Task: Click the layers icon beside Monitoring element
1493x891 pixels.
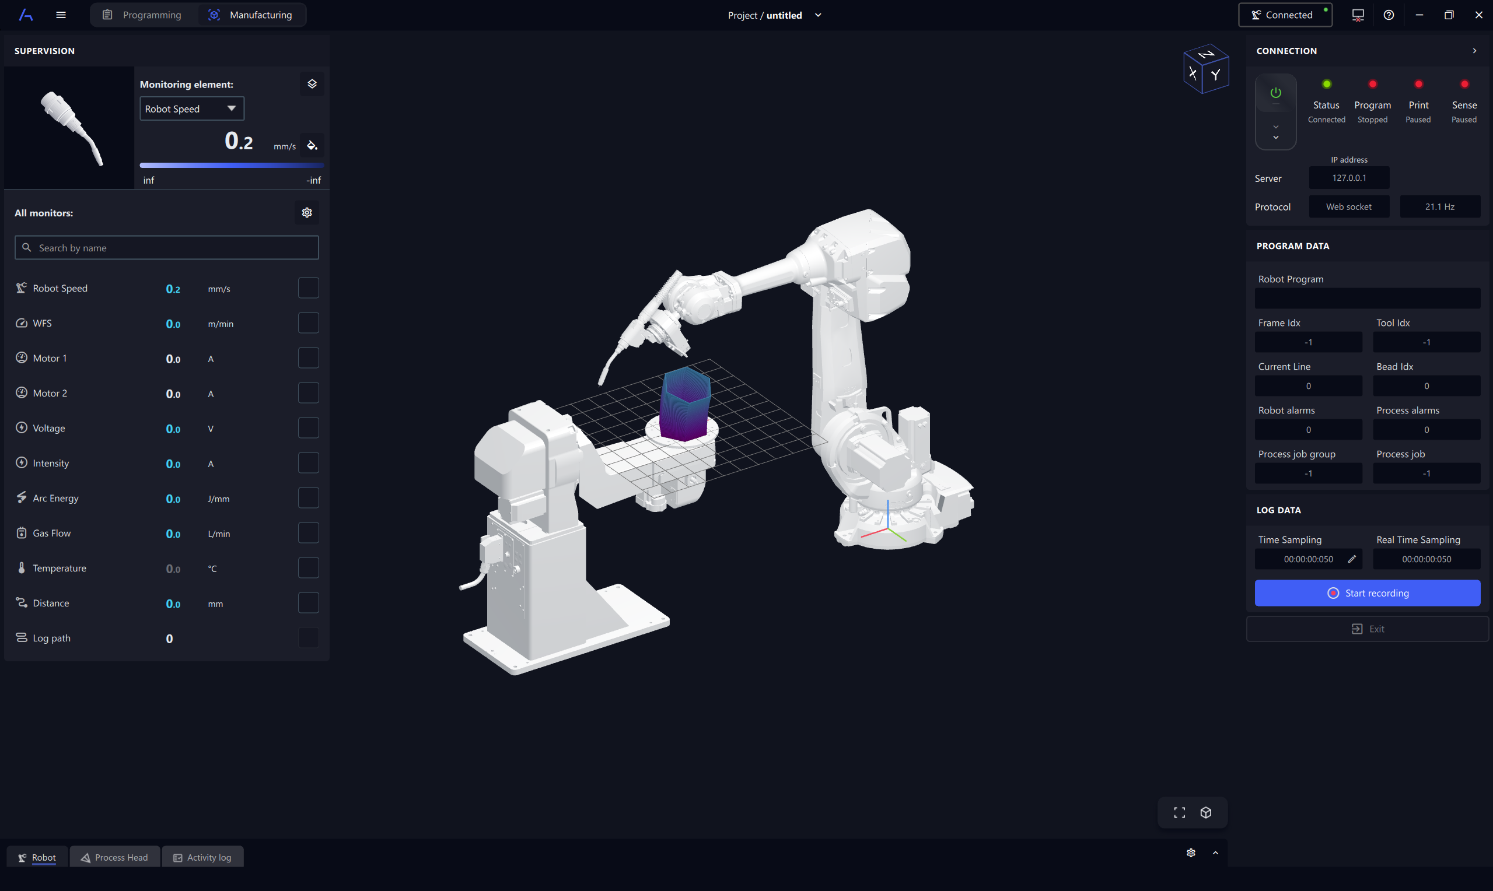Action: (x=312, y=84)
